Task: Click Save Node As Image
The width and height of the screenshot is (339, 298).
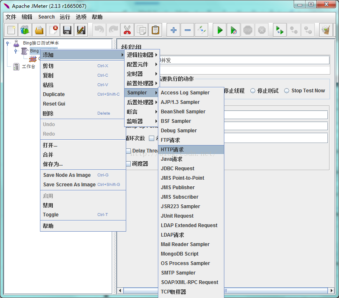Action: pyautogui.click(x=83, y=175)
